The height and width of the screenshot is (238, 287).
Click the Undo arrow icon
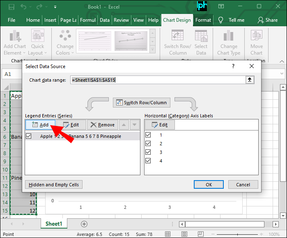[25, 7]
